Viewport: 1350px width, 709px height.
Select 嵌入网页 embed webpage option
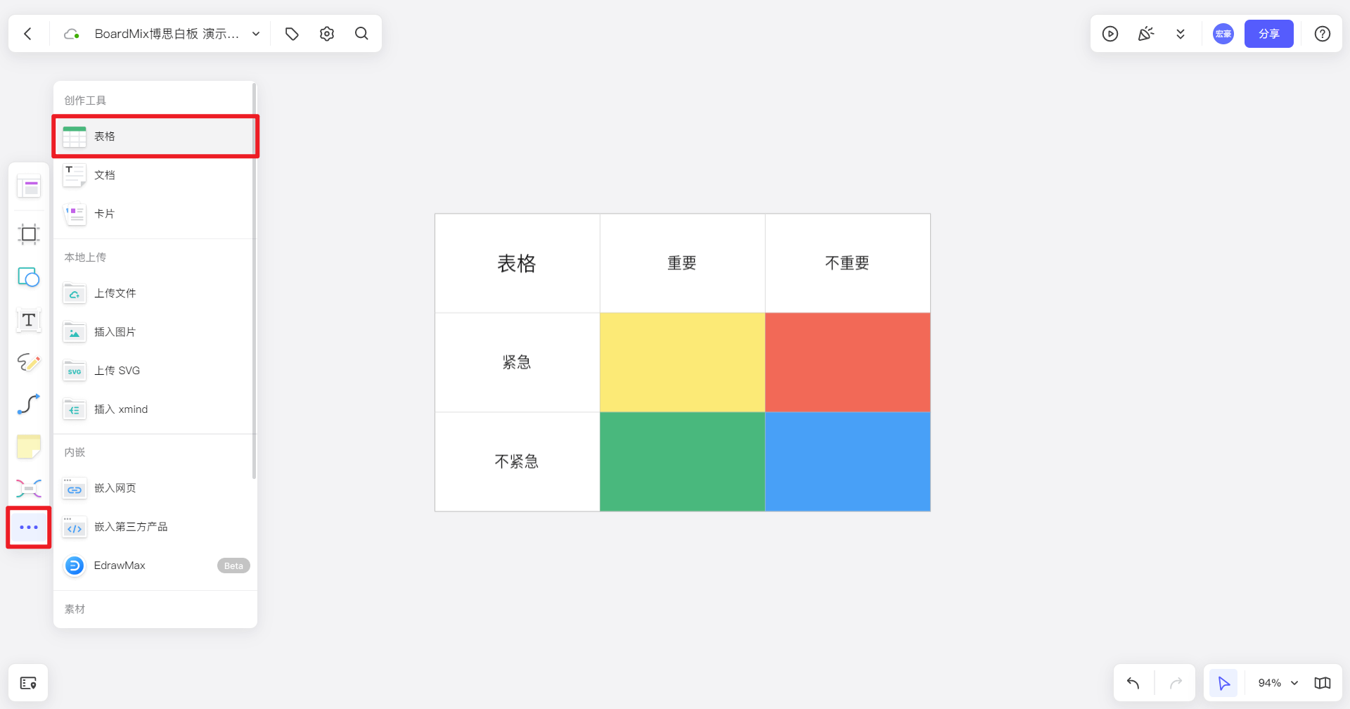click(155, 488)
